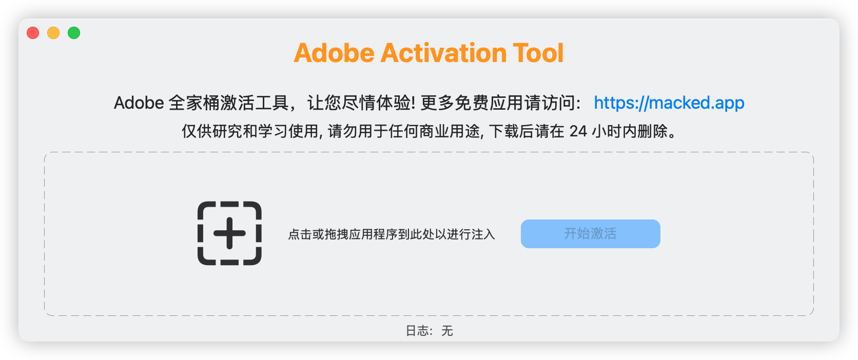The width and height of the screenshot is (858, 360).
Task: Click the text 点击或拖拽应用程序到此处以进行注入
Action: 391,234
